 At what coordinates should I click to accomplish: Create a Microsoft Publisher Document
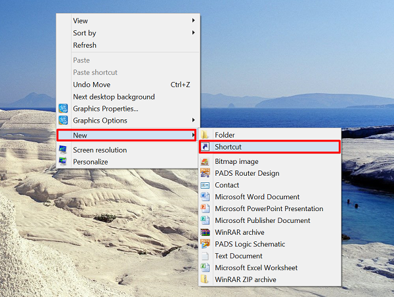pos(270,220)
